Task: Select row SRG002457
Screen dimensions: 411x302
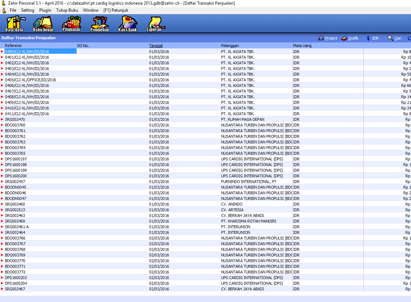Action: pyautogui.click(x=205, y=182)
